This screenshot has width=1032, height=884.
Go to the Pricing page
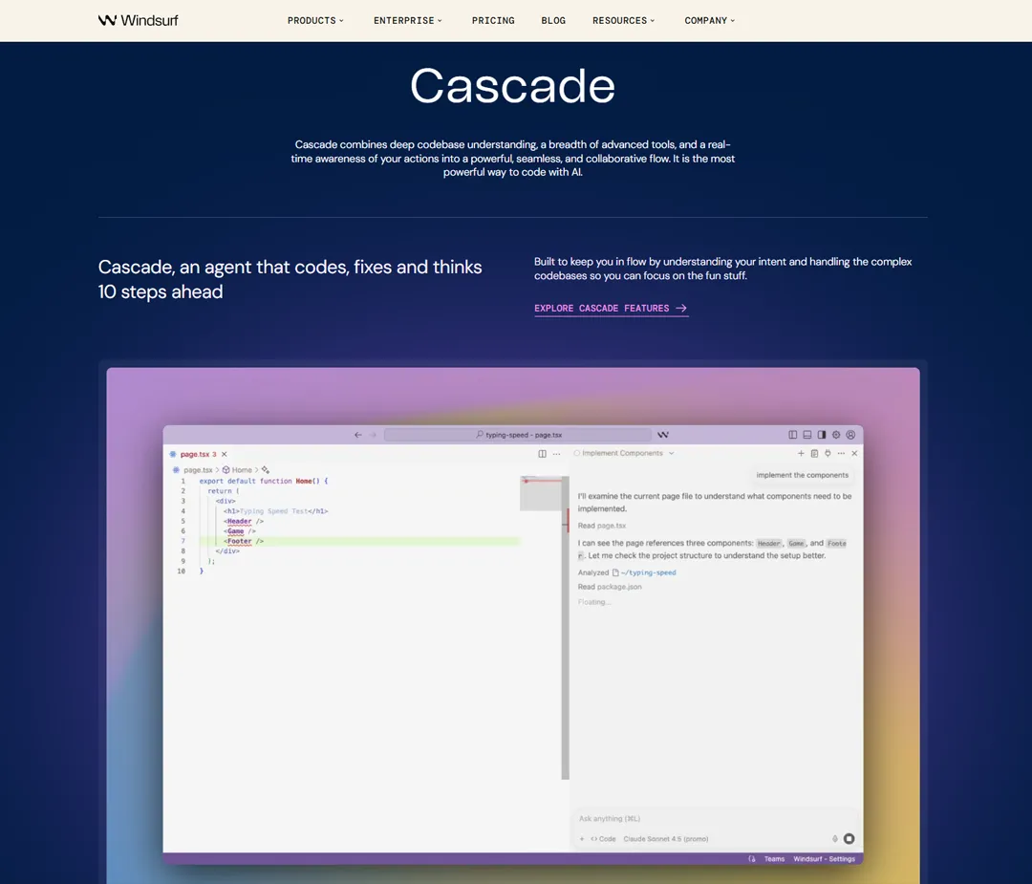pyautogui.click(x=493, y=20)
